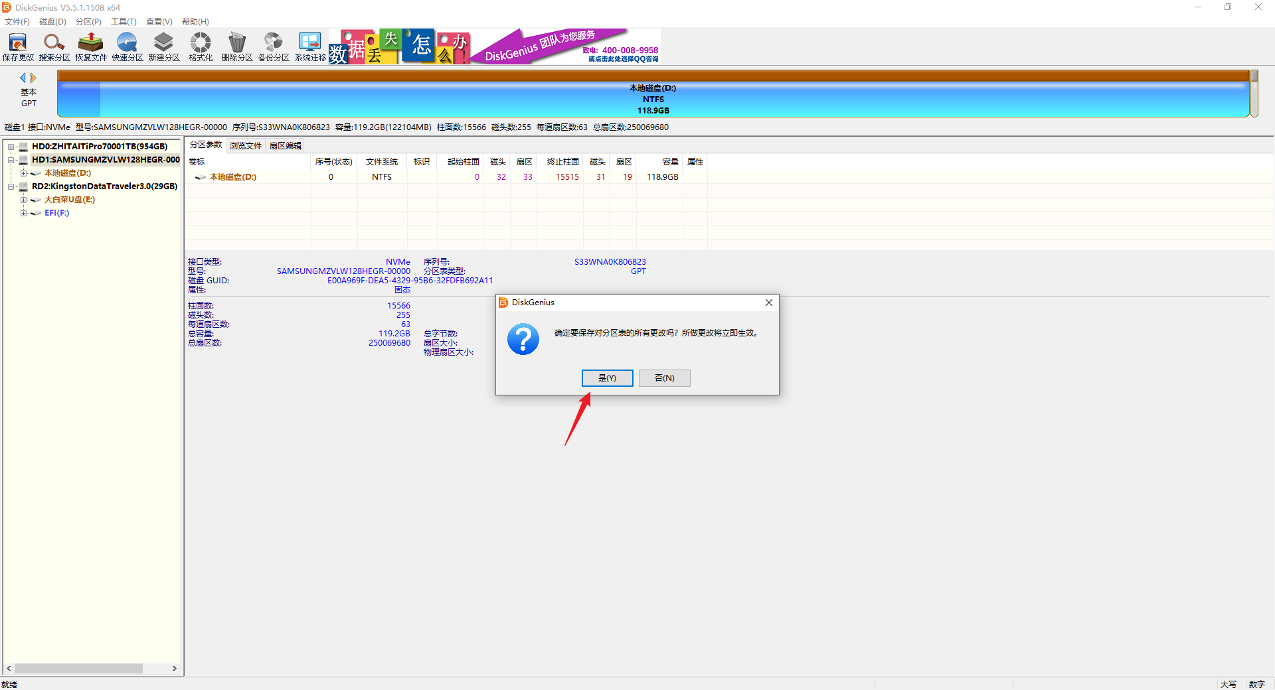Click the serial number S33WNA0K806823 value
The width and height of the screenshot is (1275, 690).
pos(610,262)
